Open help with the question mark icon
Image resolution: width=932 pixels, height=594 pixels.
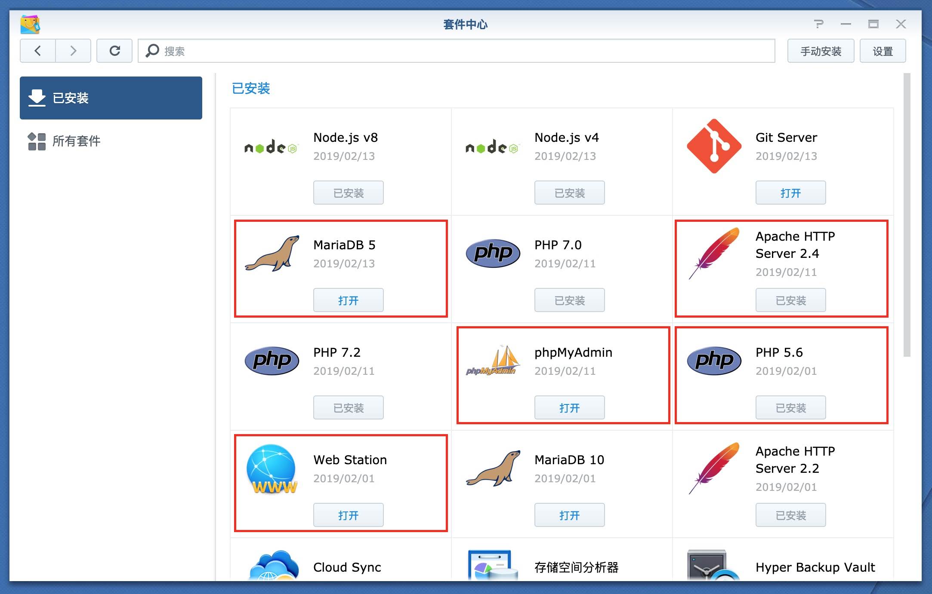click(x=819, y=24)
